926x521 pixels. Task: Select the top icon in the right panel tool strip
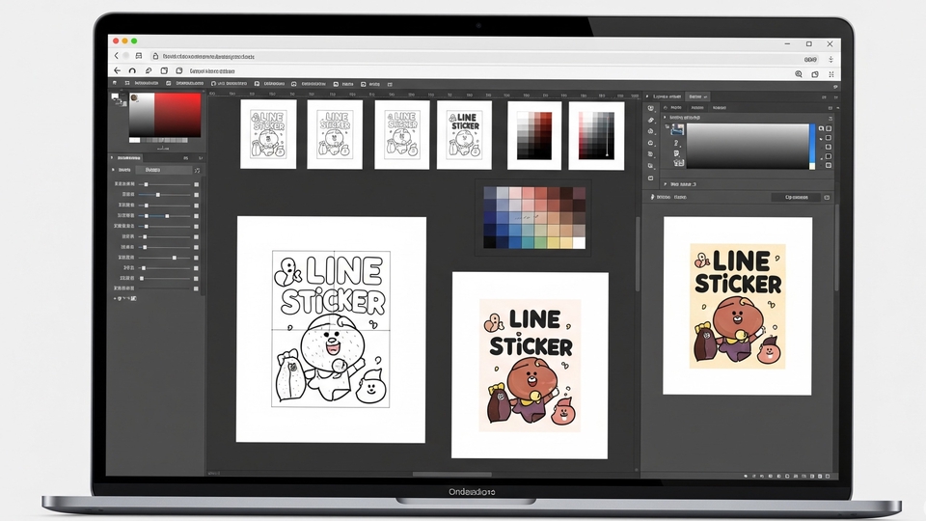pos(651,107)
